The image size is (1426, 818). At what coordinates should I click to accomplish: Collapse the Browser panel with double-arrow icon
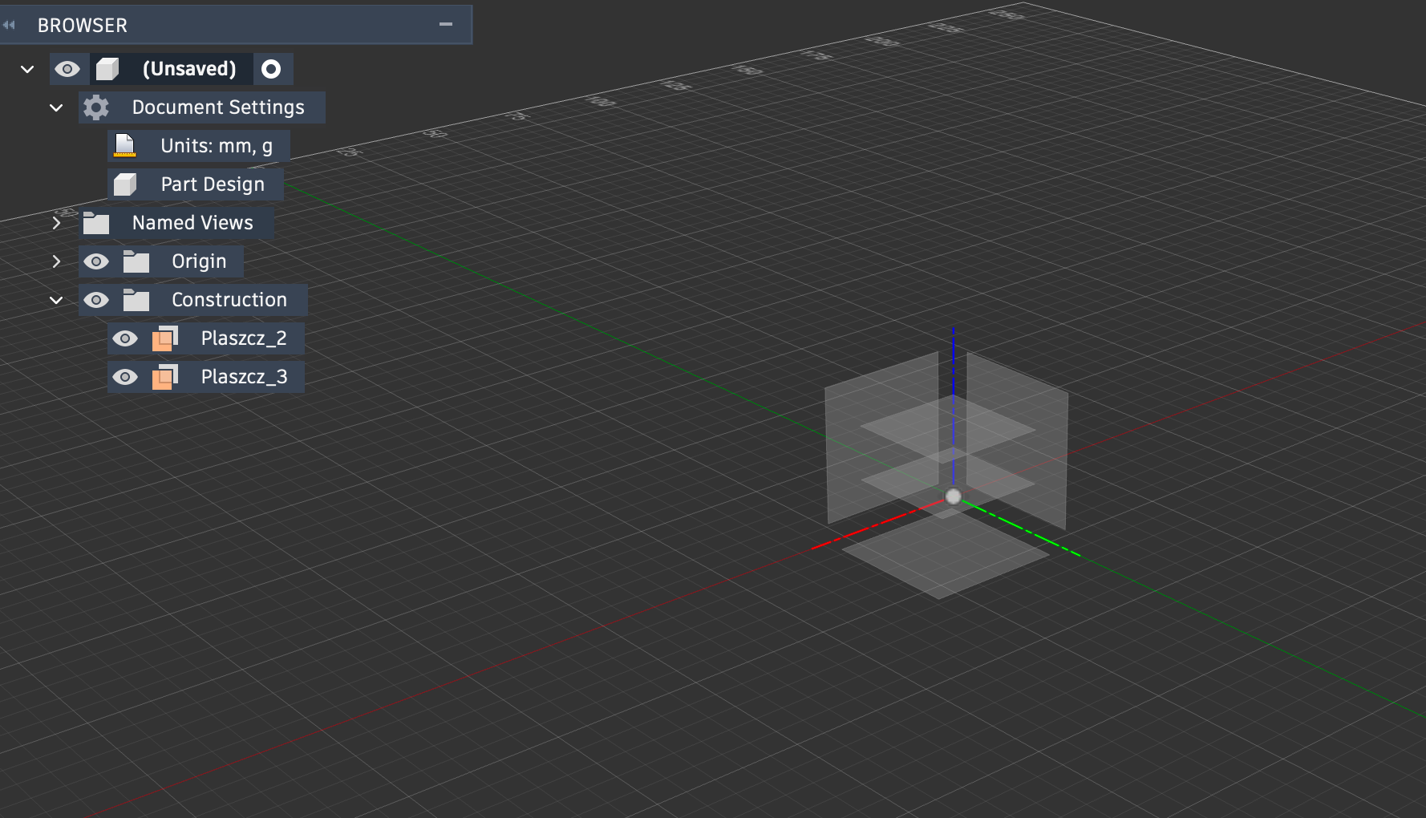coord(9,25)
